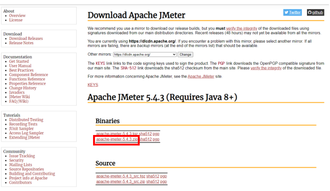Visit the Apache JMeter site link
Viewport: 330px width, 191px height.
click(201, 76)
